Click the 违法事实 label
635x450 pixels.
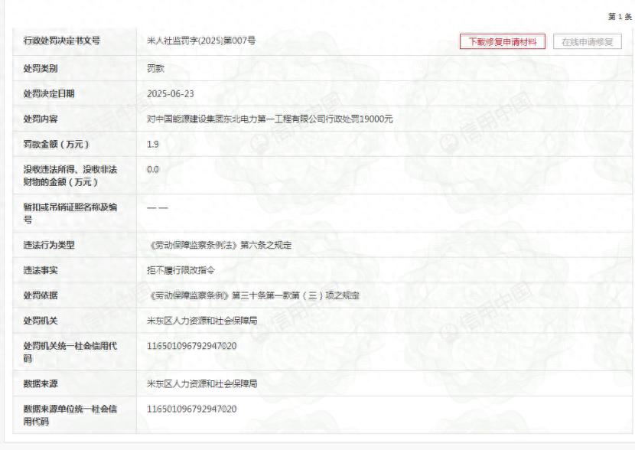coord(40,270)
